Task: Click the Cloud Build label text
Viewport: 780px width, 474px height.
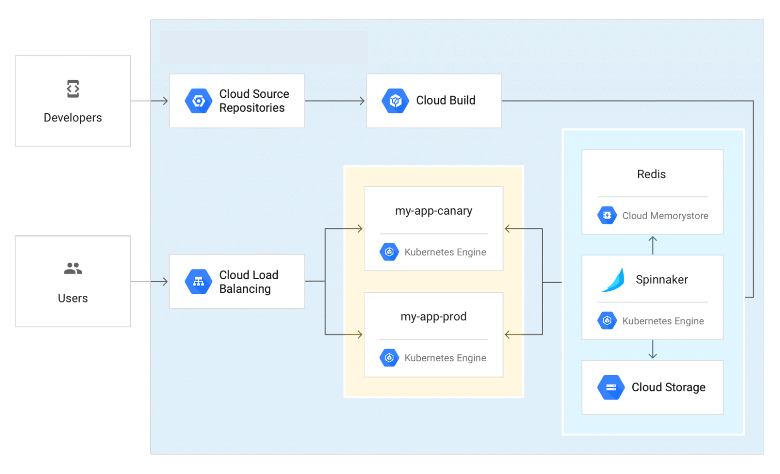Action: click(x=446, y=100)
